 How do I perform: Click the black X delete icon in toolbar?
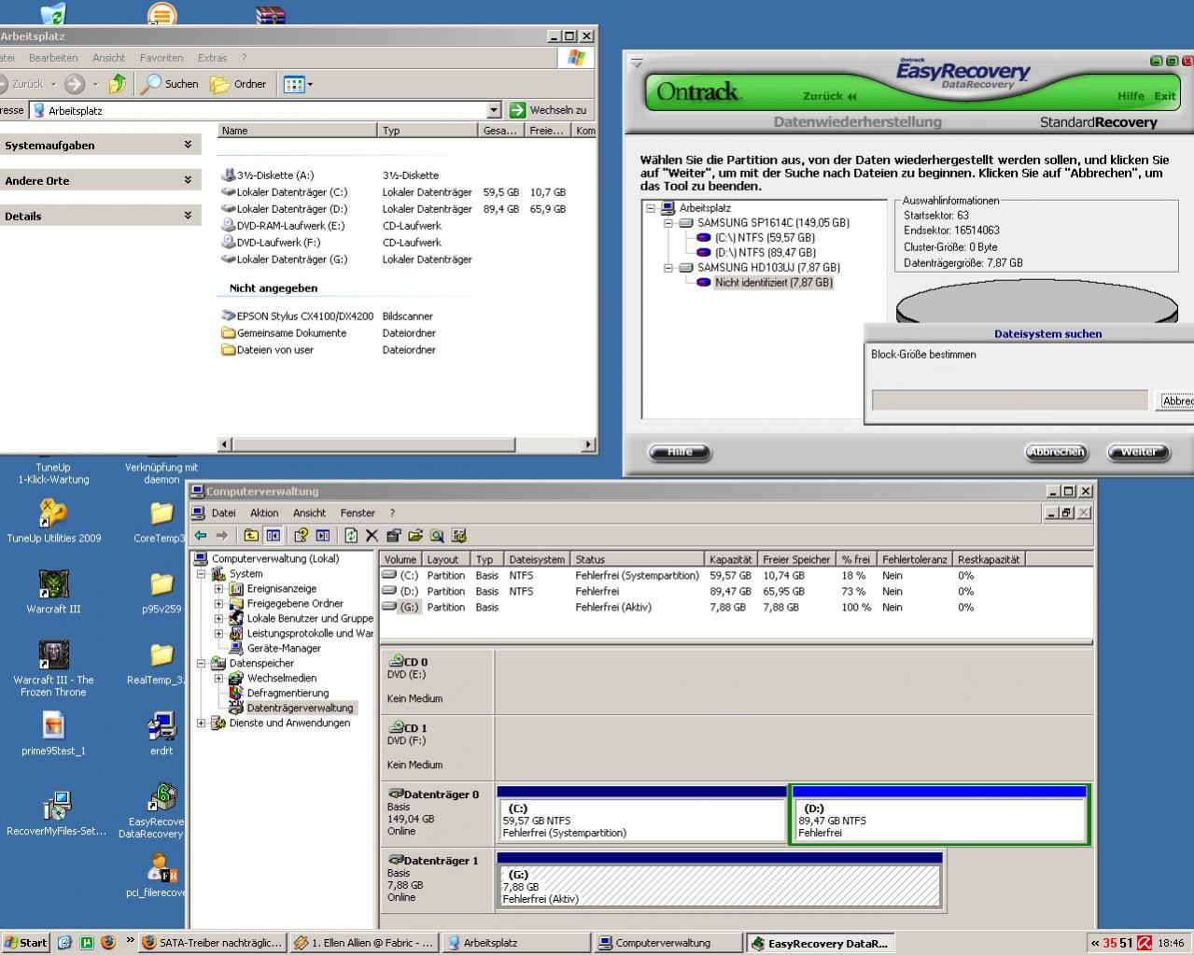coord(372,536)
